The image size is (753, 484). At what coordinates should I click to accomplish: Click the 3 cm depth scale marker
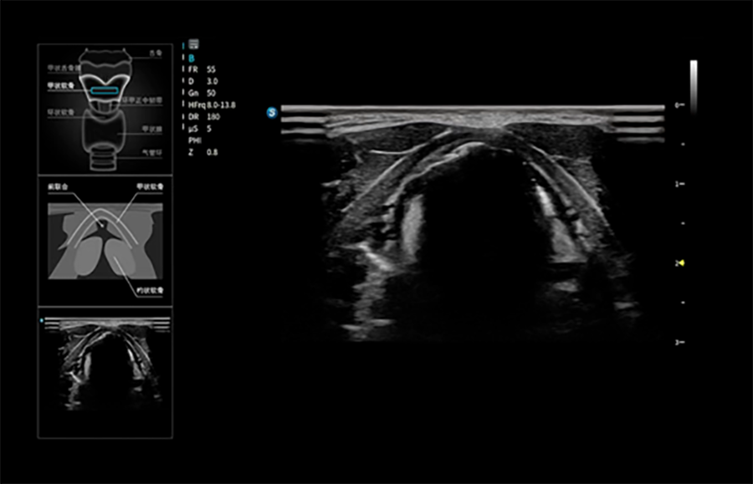pos(679,342)
